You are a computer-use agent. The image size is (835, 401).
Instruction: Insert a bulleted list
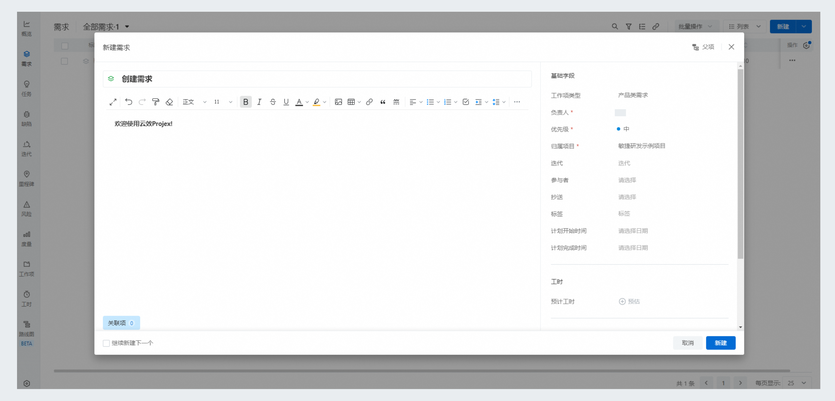430,102
